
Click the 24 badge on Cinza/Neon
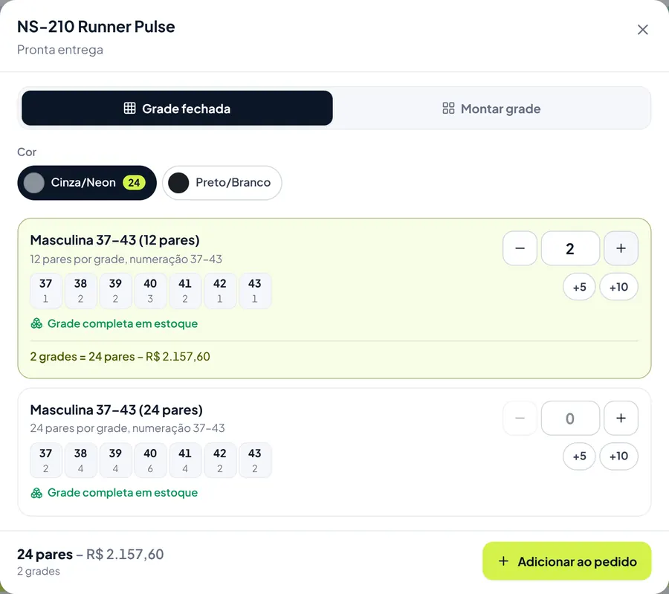coord(134,183)
